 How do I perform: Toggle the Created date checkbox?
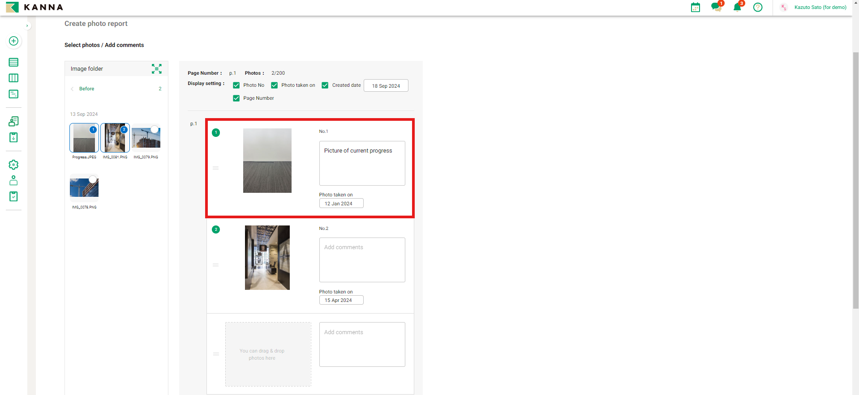325,85
